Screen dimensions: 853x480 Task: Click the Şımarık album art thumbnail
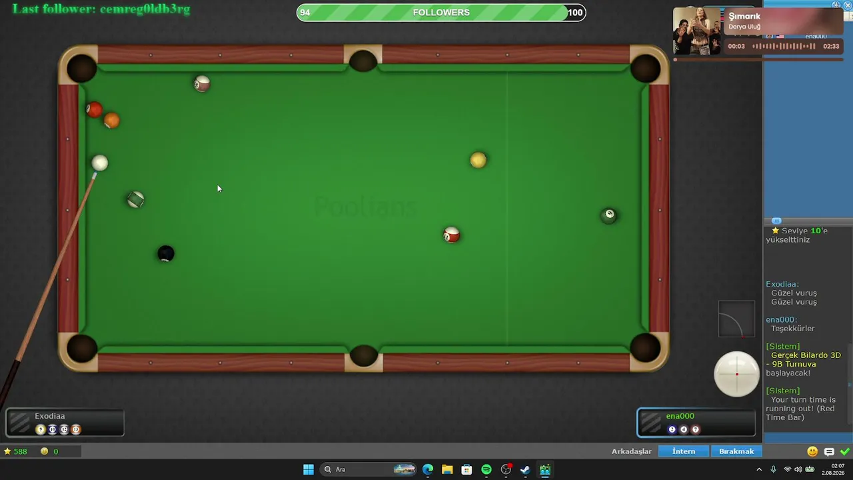[x=697, y=31]
